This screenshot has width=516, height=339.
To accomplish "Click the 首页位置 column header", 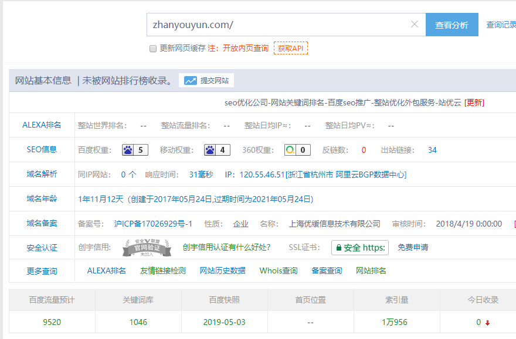I will [310, 300].
